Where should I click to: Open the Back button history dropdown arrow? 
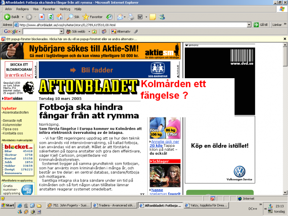pos(22,17)
